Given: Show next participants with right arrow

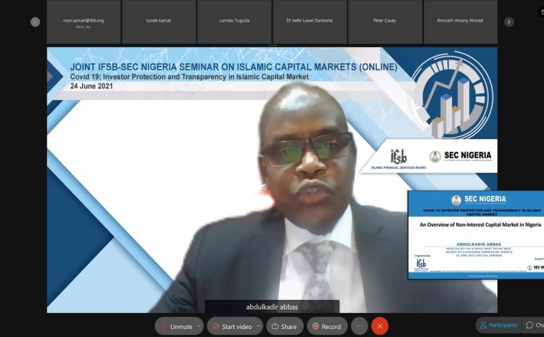Looking at the screenshot, I should 509,22.
